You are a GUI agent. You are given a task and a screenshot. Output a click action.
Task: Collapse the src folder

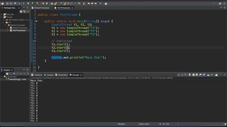[x=4, y=23]
